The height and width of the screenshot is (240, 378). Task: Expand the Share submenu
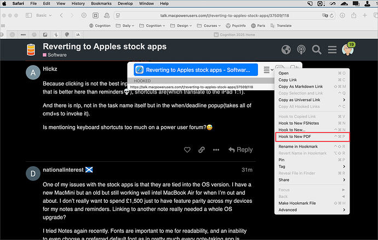tap(312, 180)
